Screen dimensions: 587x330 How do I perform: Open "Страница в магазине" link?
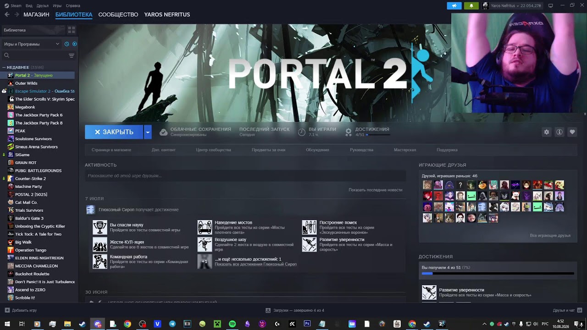111,150
